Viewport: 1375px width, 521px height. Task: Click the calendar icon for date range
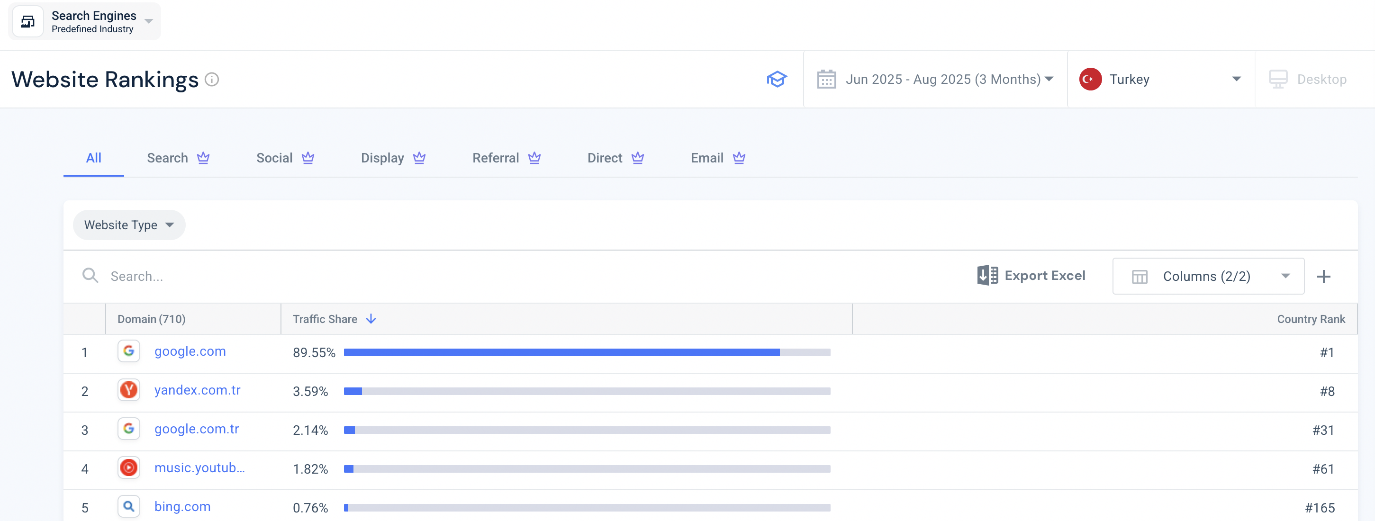(x=826, y=80)
